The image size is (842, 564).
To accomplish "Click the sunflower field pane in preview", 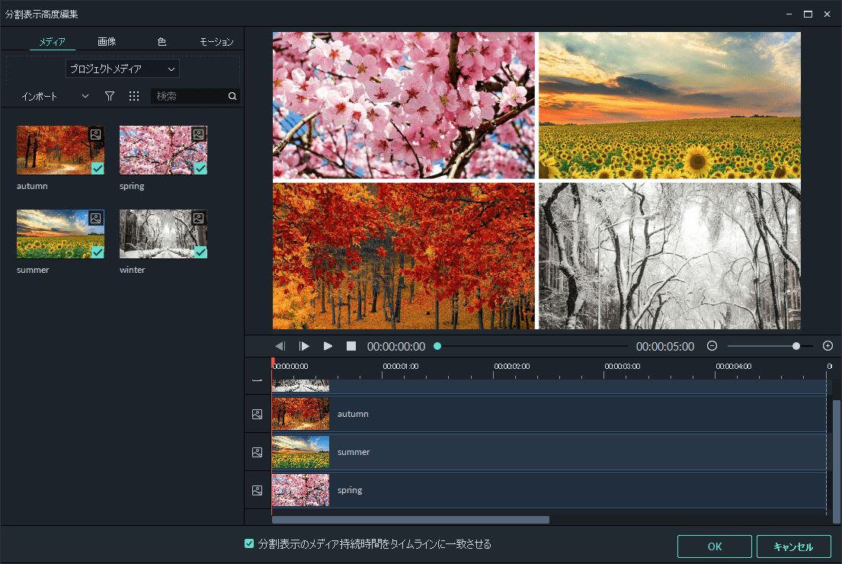I will (x=670, y=105).
